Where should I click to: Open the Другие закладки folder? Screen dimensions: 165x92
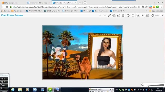(x=156, y=11)
